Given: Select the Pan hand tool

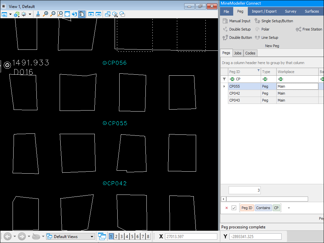Looking at the screenshot, I should coord(82,14).
